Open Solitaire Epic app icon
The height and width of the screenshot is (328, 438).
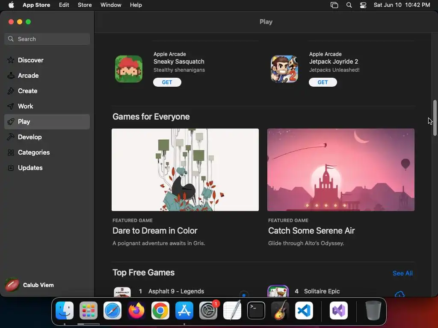(x=278, y=291)
